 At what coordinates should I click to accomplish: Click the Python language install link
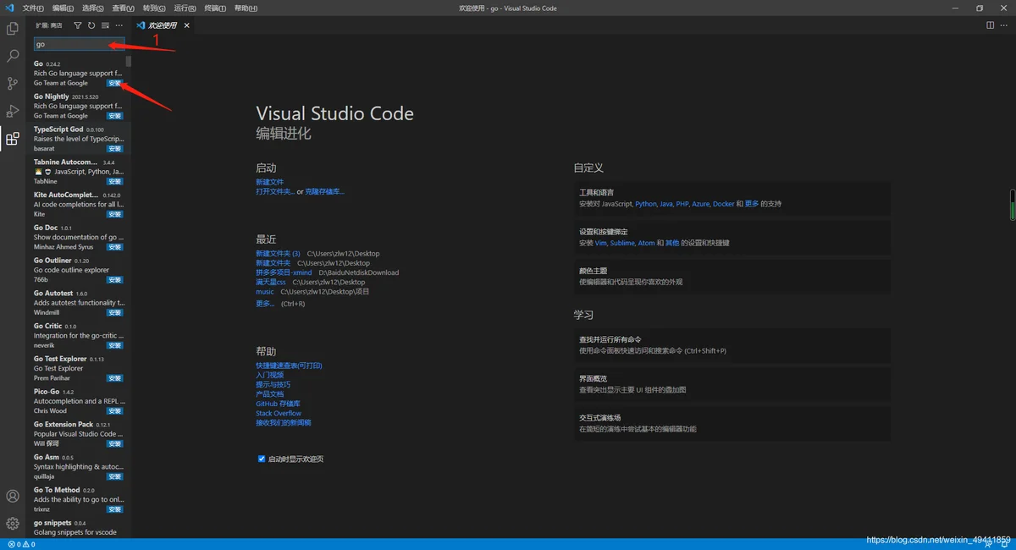point(646,204)
